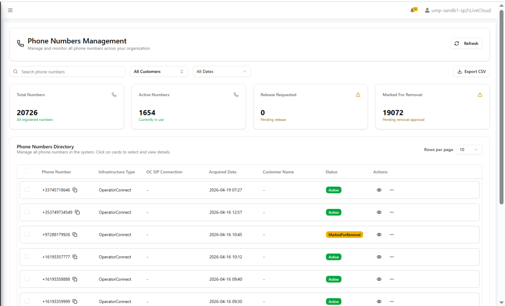Change the Rows per page dropdown

pyautogui.click(x=469, y=149)
